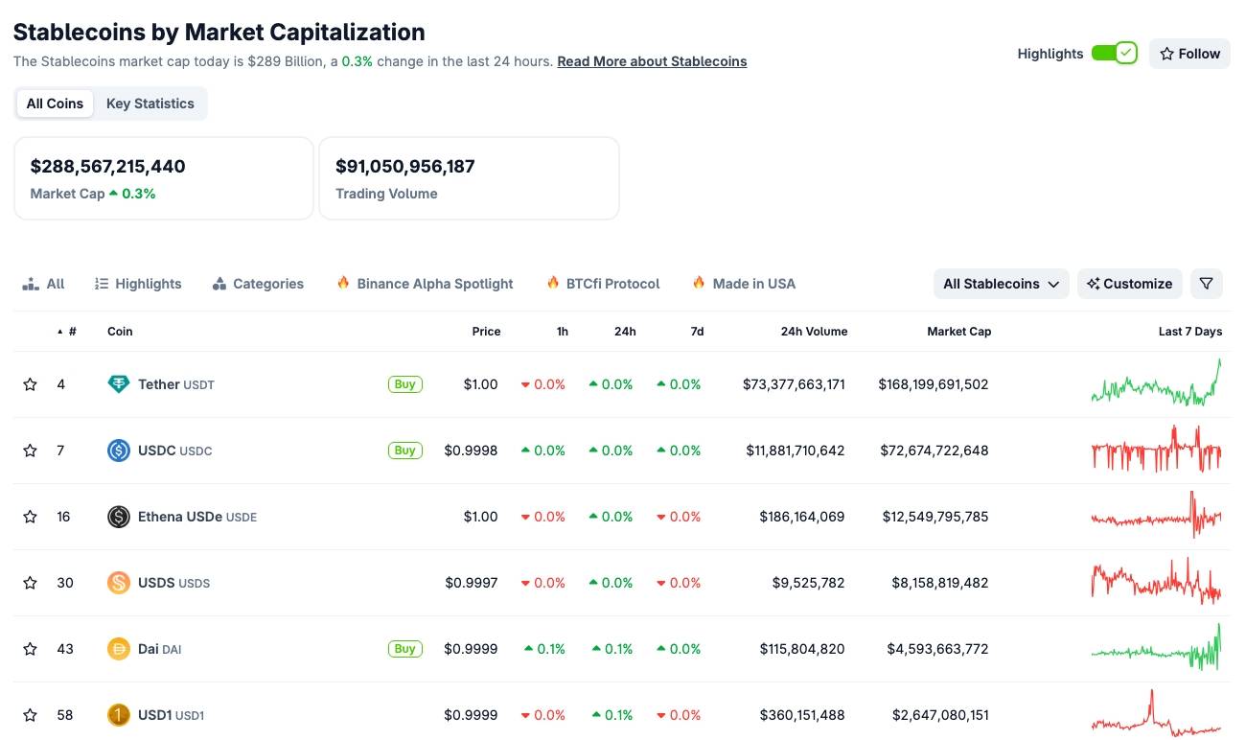Open Binance Alpha Spotlight category
1246x740 pixels.
click(x=425, y=284)
